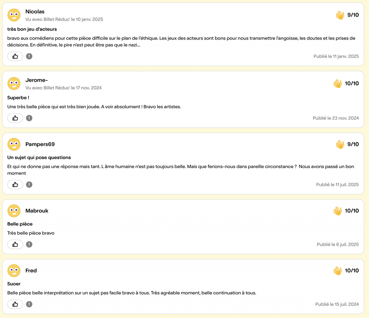Report Mabrouk's review using exclamation icon

pyautogui.click(x=29, y=244)
